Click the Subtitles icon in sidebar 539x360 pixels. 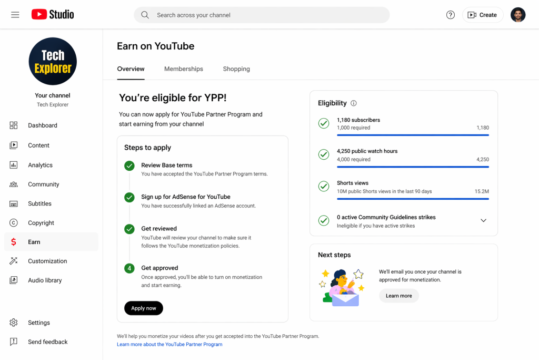tap(13, 204)
